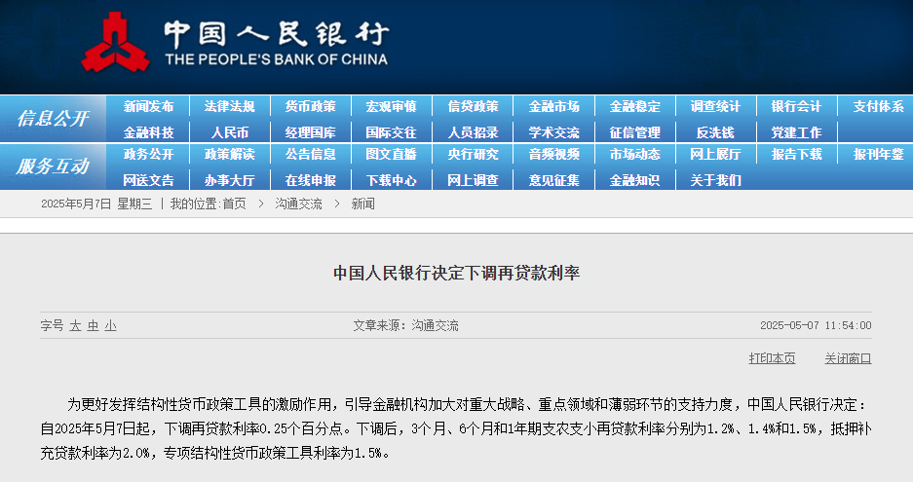
Task: Select 银行会计 navigation item
Action: pyautogui.click(x=796, y=106)
